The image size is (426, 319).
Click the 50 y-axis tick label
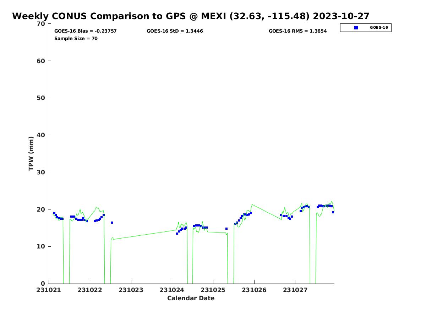pos(41,98)
